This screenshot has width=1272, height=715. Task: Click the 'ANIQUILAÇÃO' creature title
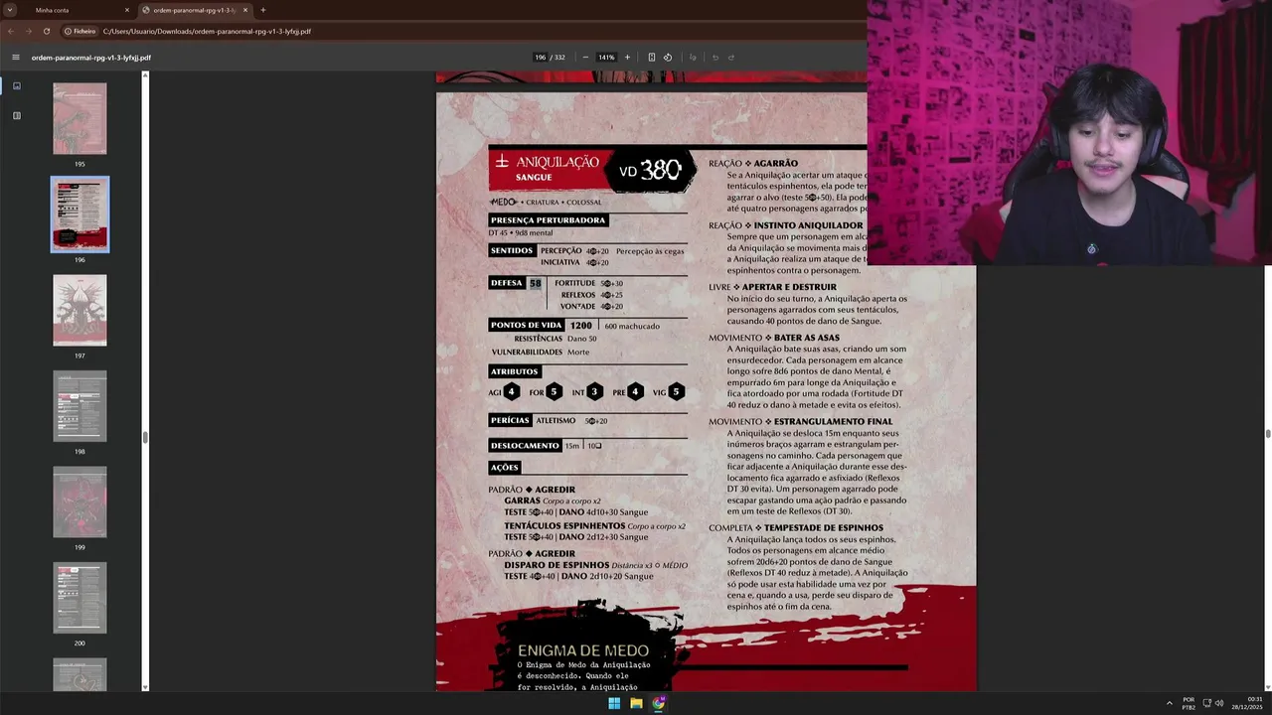coord(557,162)
